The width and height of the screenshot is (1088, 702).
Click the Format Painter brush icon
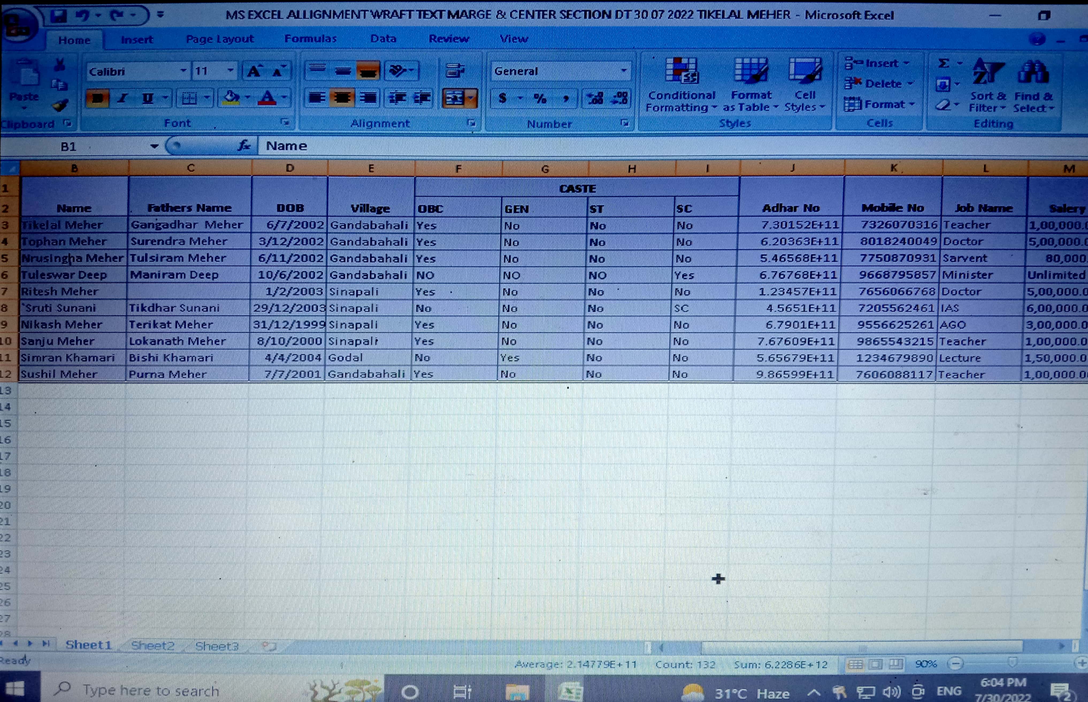[x=60, y=106]
